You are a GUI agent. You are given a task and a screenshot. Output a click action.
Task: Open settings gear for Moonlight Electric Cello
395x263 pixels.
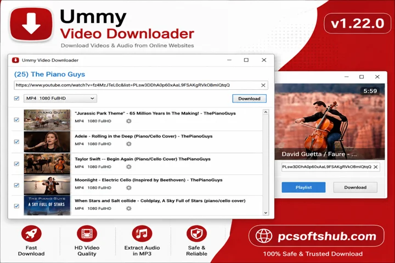129,188
